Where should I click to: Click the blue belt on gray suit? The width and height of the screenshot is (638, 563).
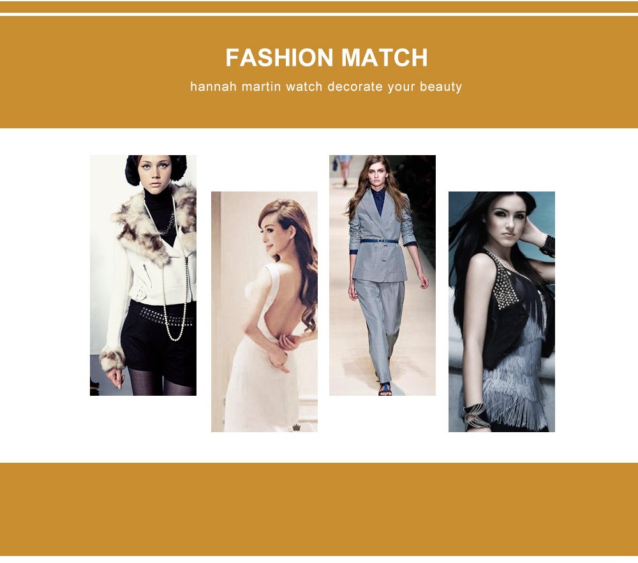pyautogui.click(x=379, y=241)
